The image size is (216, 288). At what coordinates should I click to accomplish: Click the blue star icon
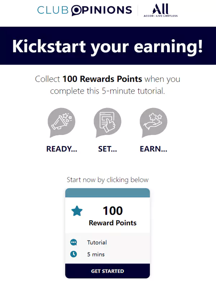(77, 211)
